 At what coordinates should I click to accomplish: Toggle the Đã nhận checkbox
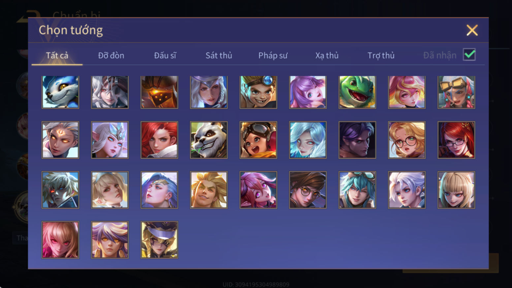(469, 55)
